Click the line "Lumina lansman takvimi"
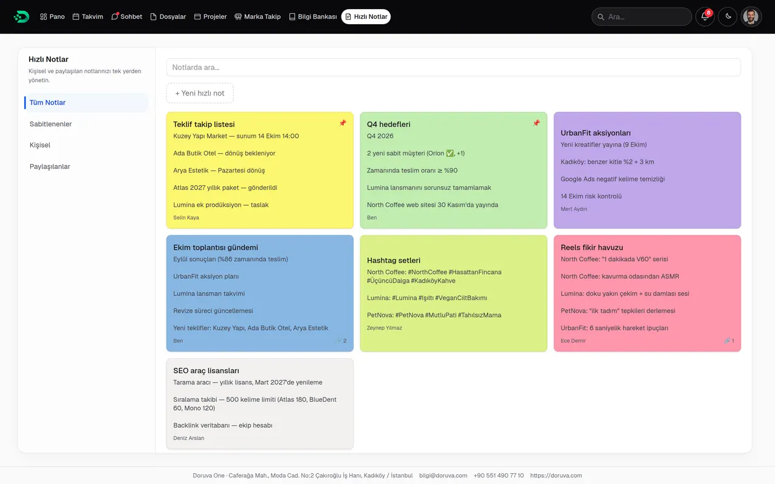775x484 pixels. (x=209, y=293)
